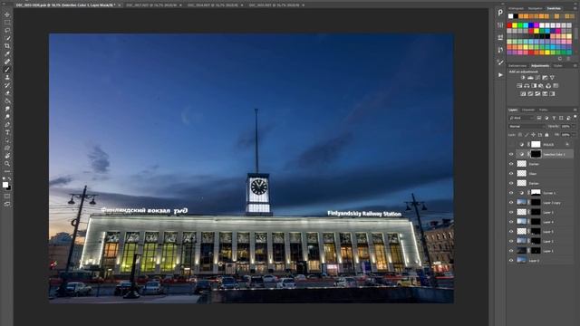Open the Adjustments panel menu
The width and height of the screenshot is (580, 326).
pos(575,66)
